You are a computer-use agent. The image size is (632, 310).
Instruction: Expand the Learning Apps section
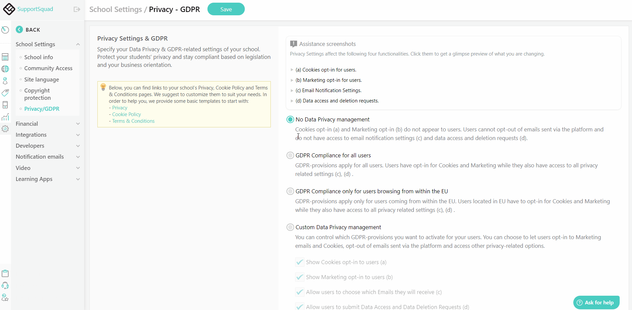click(78, 179)
